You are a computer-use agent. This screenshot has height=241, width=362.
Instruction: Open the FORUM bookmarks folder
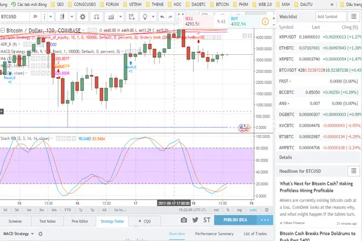(110, 4)
